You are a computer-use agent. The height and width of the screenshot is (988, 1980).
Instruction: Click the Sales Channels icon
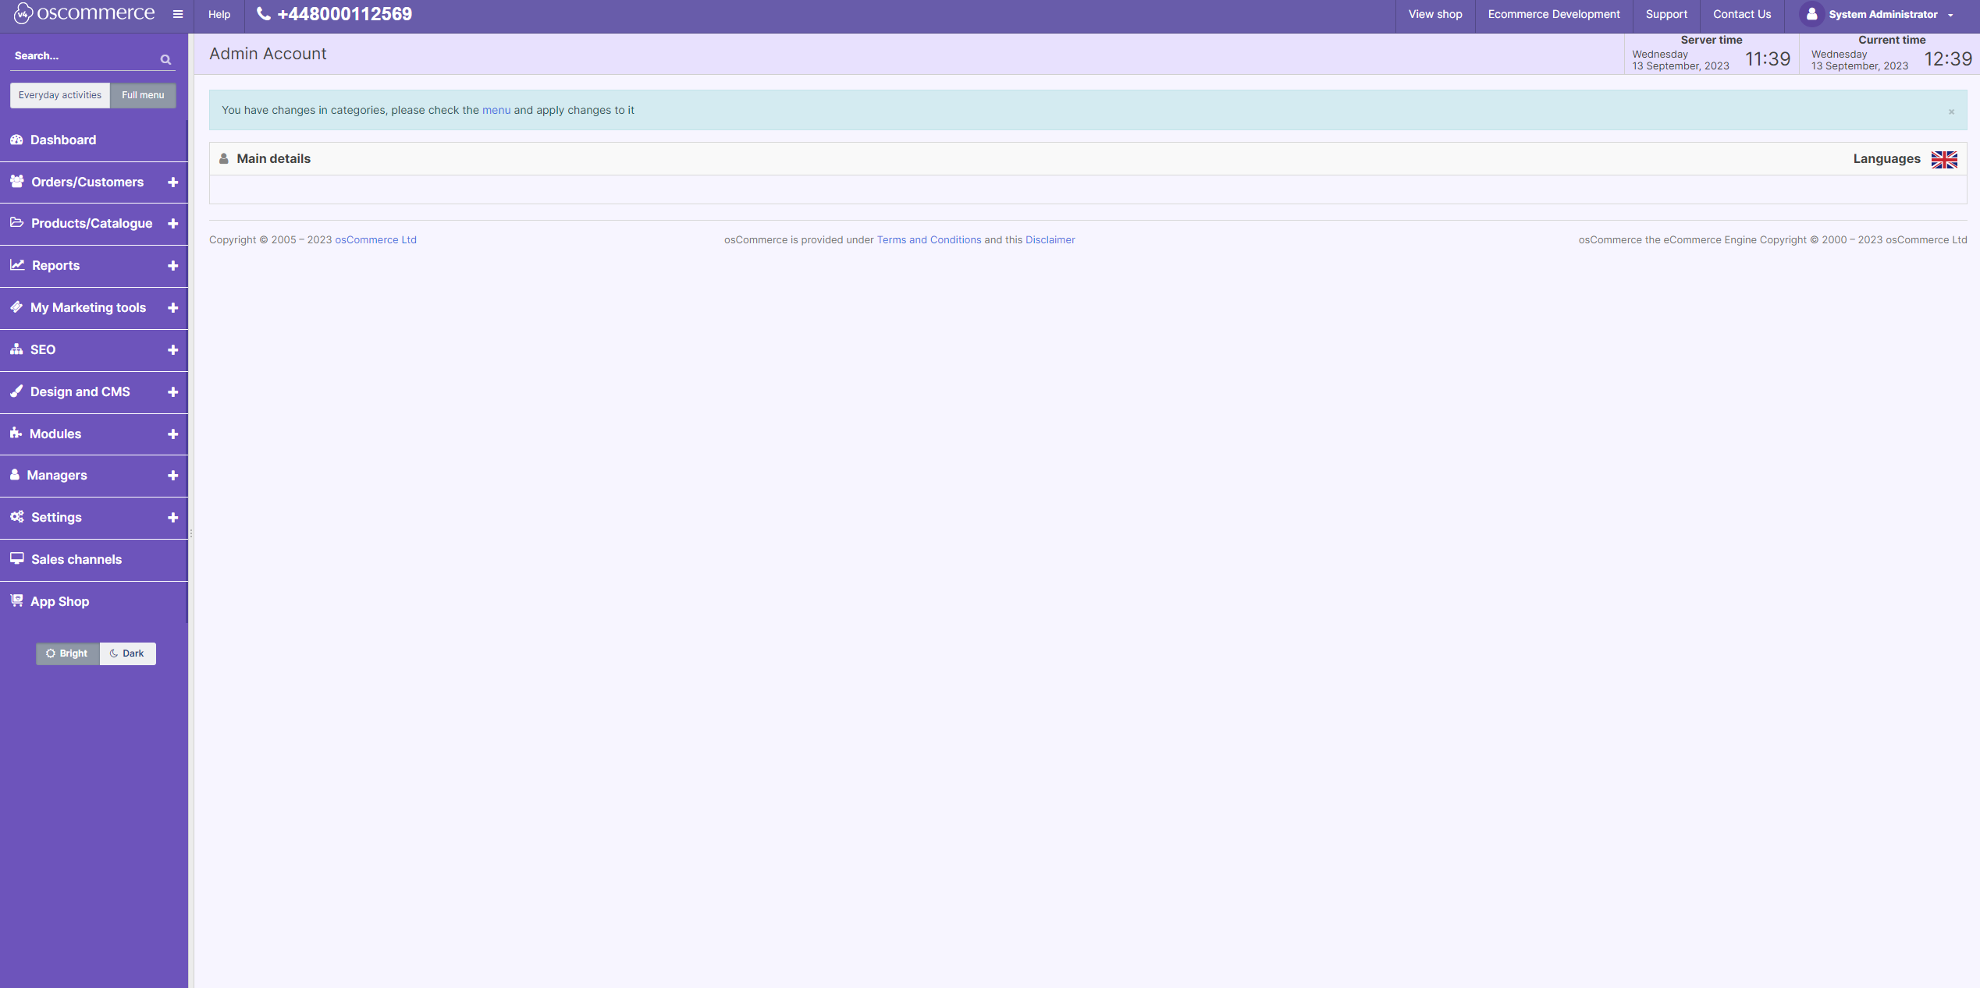(x=18, y=558)
